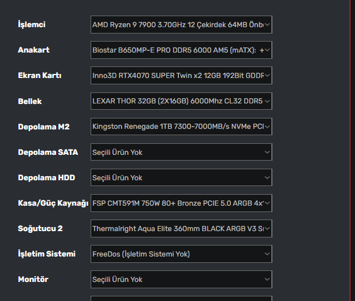Image resolution: width=355 pixels, height=301 pixels.
Task: Open the Soğutucu 2 Thermalright dropdown
Action: pos(181,228)
